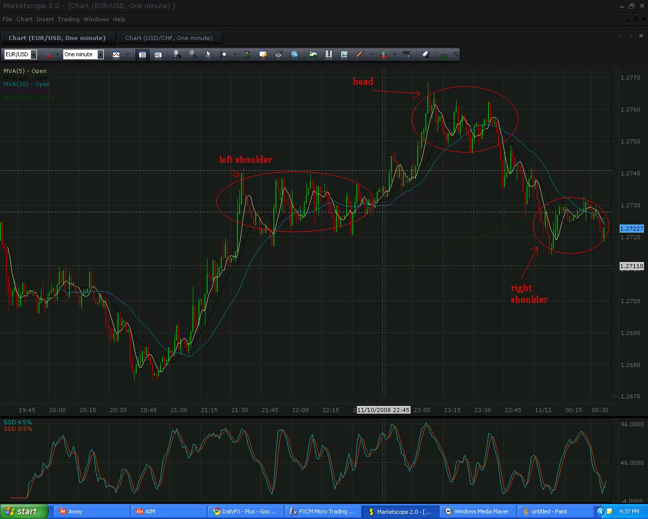Click the SSD DS% indicator label
Image resolution: width=648 pixels, height=519 pixels.
(x=18, y=429)
